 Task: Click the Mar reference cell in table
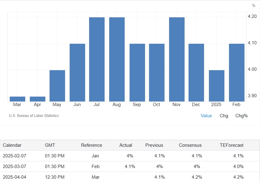tap(95, 177)
